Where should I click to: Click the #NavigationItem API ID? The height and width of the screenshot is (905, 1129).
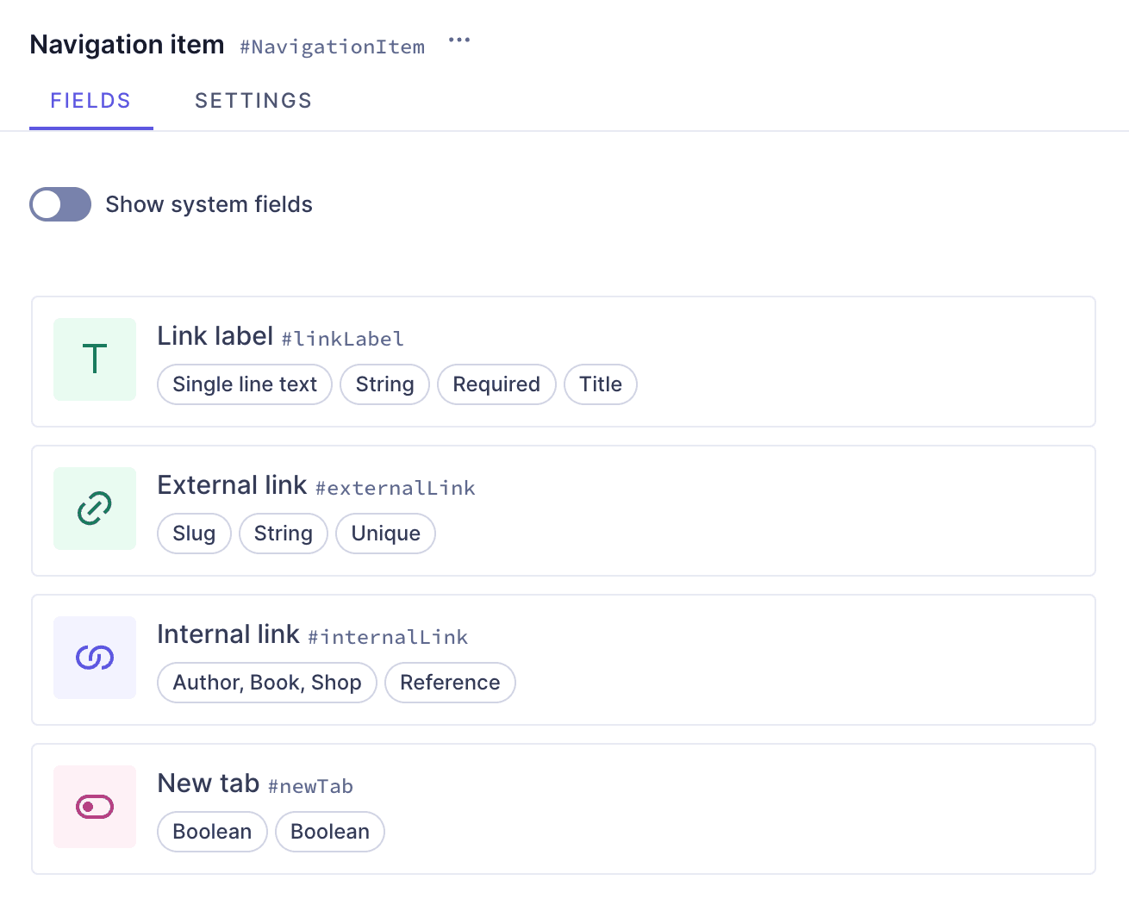333,47
